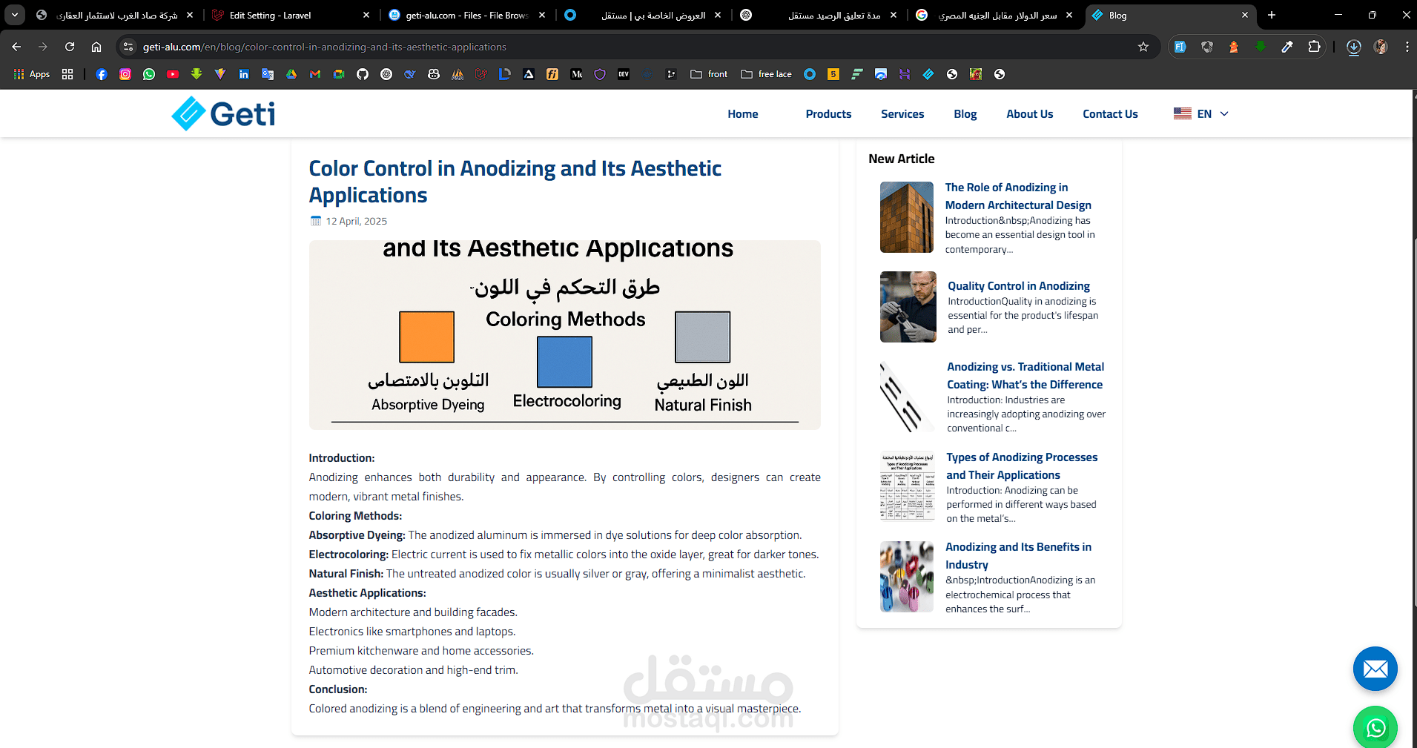Switch to the 'مدة تعليق الرصيد مستقل' tab
The height and width of the screenshot is (748, 1417).
pos(820,15)
